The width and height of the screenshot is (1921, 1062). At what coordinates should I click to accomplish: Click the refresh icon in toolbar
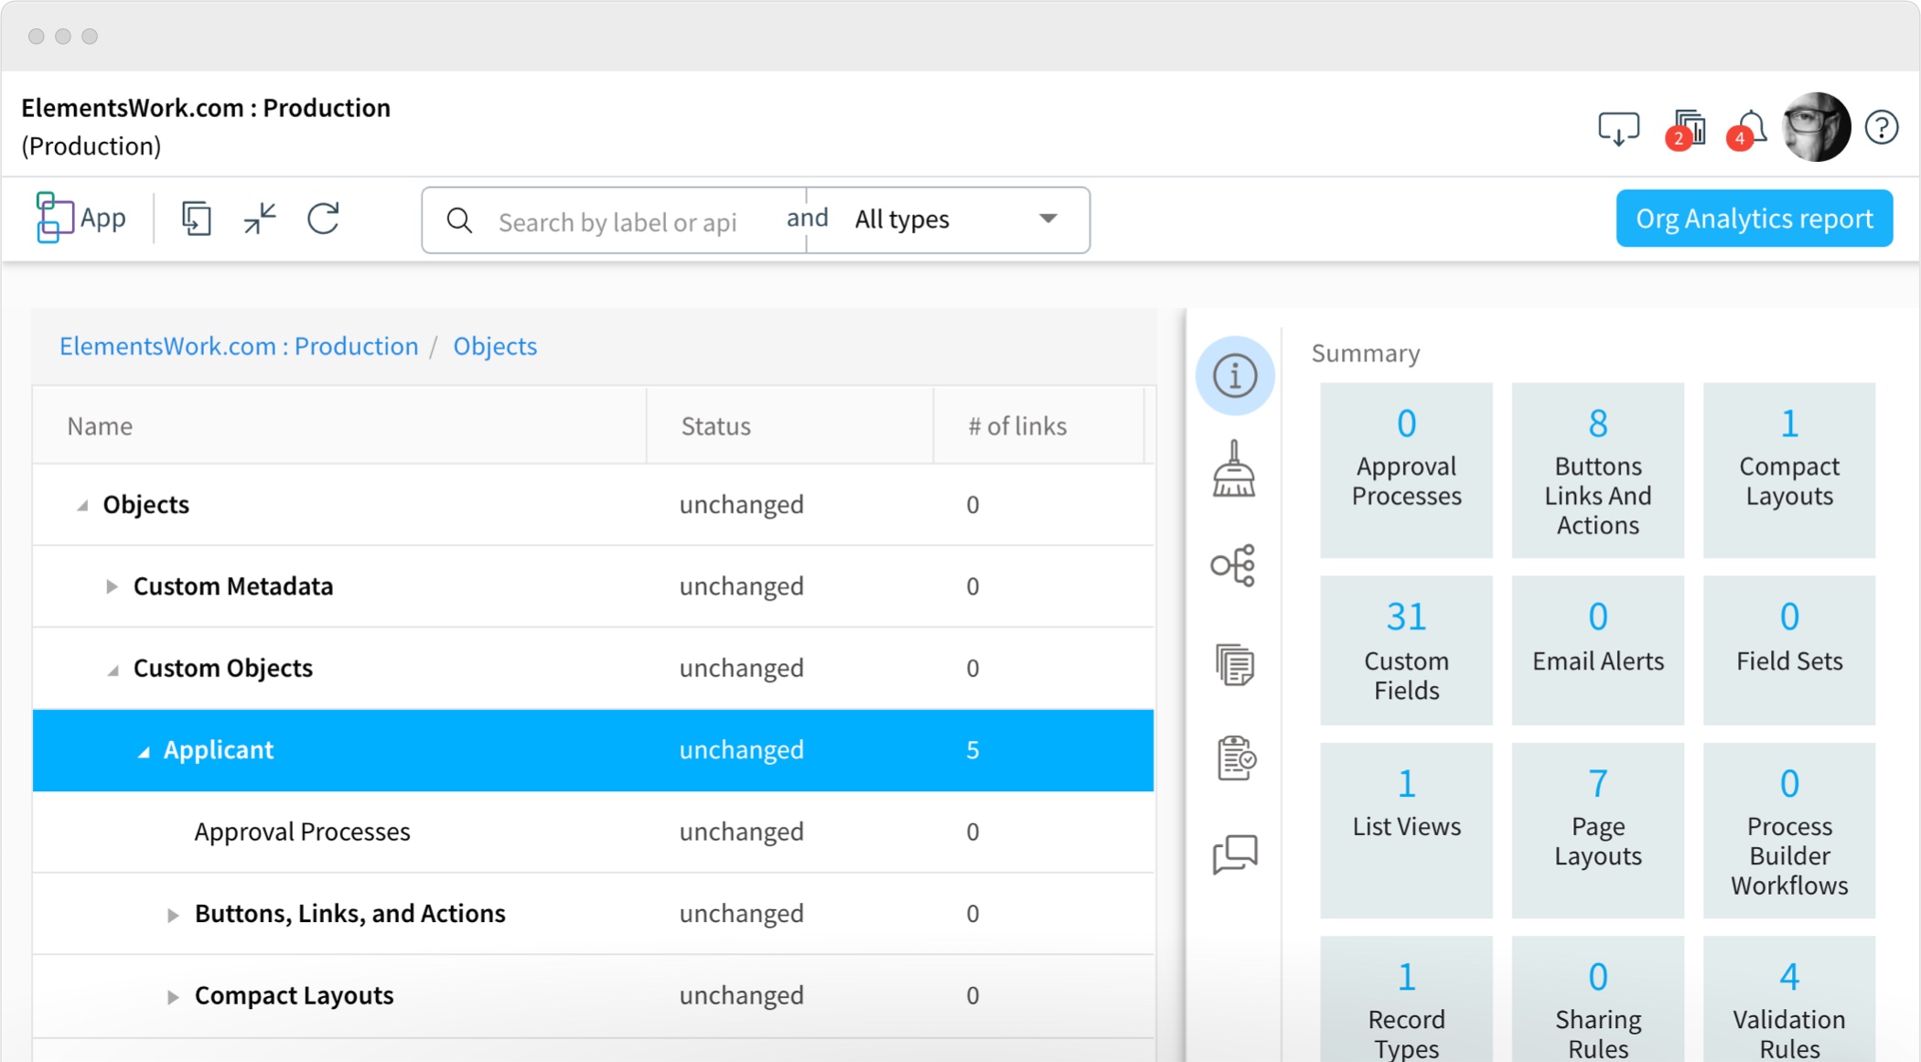[323, 220]
